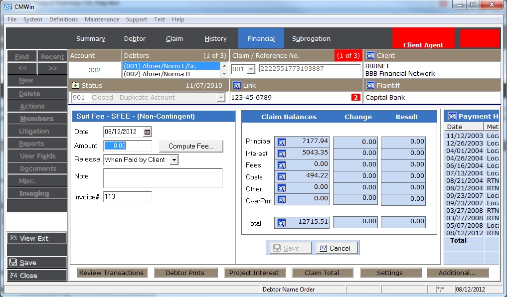Open the Release dropdown 'When Paid by Client'
The width and height of the screenshot is (507, 297).
pyautogui.click(x=174, y=159)
